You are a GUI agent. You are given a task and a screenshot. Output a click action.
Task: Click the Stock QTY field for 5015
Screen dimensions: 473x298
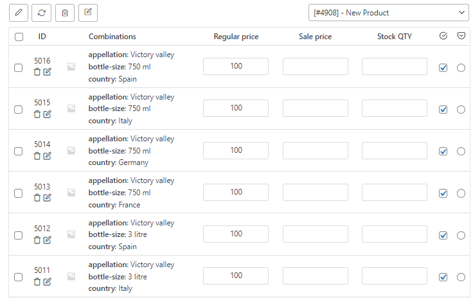(394, 108)
